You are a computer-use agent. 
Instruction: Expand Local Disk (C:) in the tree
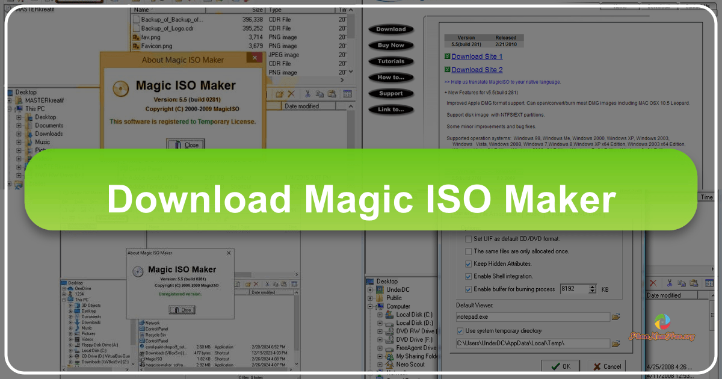[380, 315]
